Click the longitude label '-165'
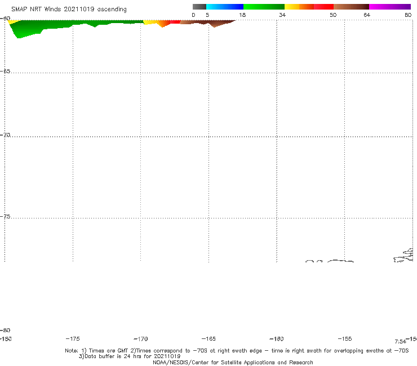Screen dimensions: 417x366 [208, 339]
